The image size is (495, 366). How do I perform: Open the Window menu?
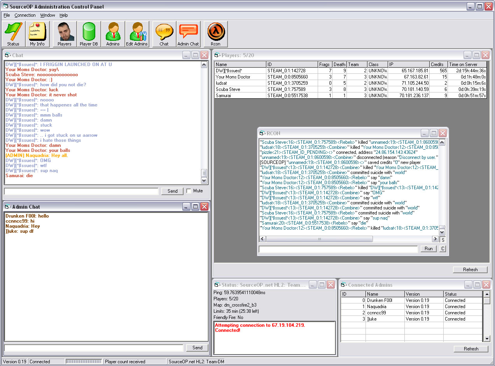(48, 15)
